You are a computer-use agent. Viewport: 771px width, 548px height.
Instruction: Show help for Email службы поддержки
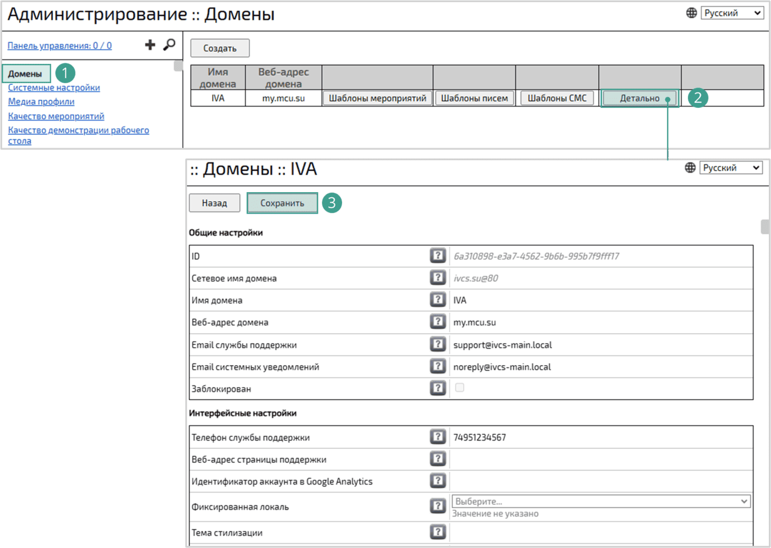437,344
